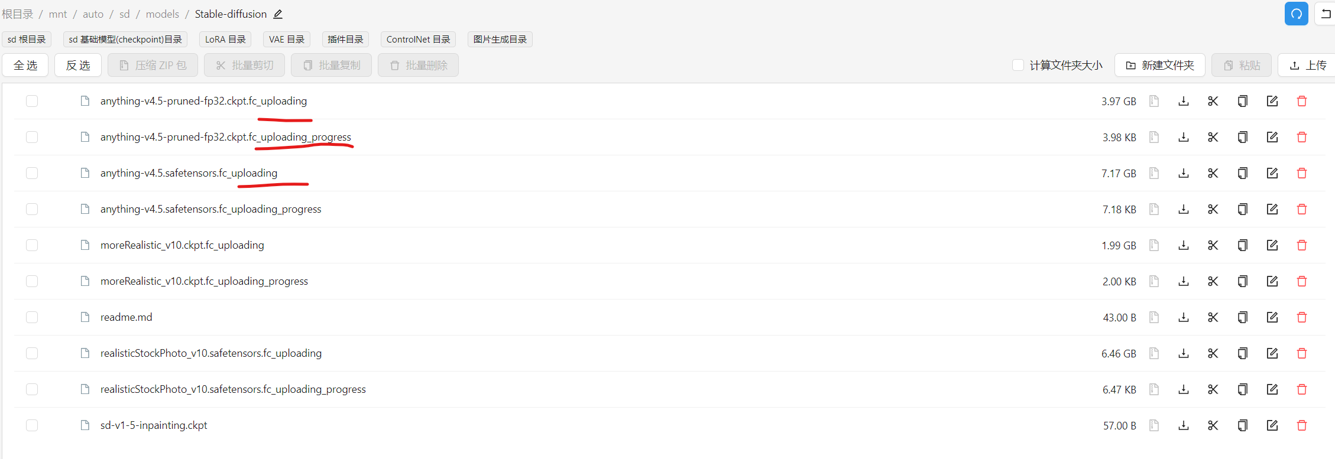The width and height of the screenshot is (1335, 459).
Task: Rename the realisticStockPhoto_v10.safetensors.fc_uploading file
Action: click(1272, 353)
